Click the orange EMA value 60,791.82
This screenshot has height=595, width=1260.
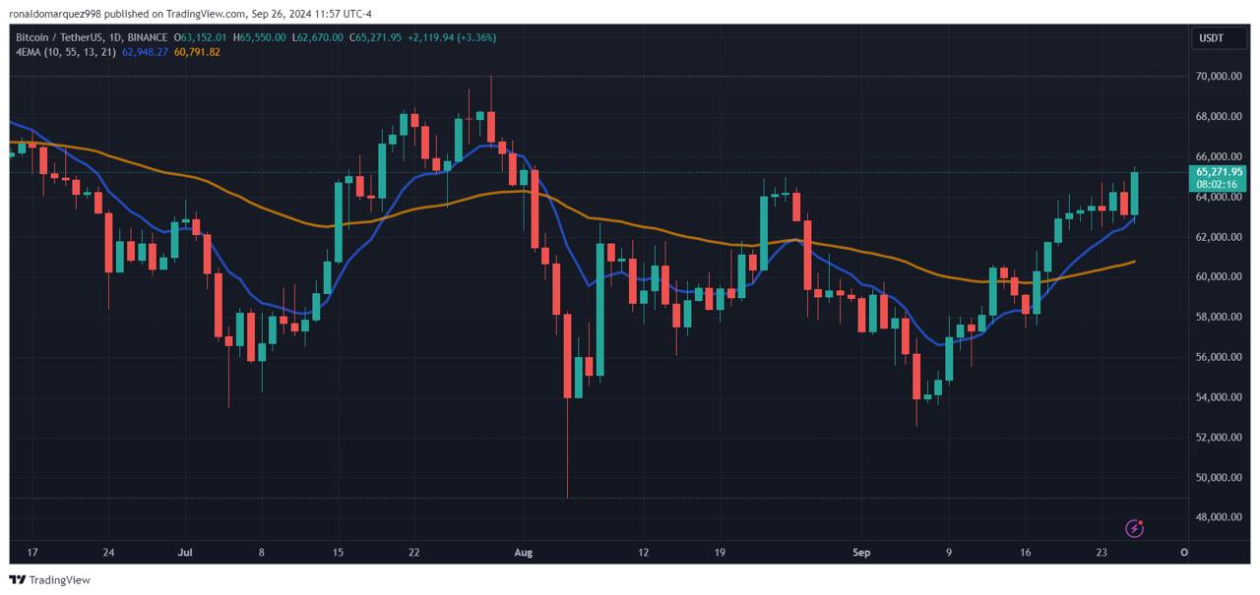[x=197, y=51]
